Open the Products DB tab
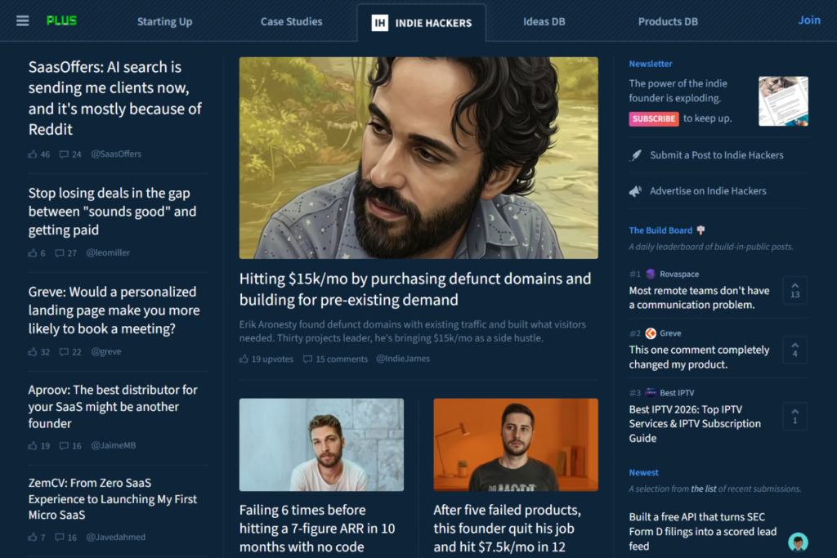The height and width of the screenshot is (558, 837). (668, 21)
